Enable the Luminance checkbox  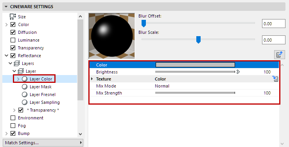point(13,40)
